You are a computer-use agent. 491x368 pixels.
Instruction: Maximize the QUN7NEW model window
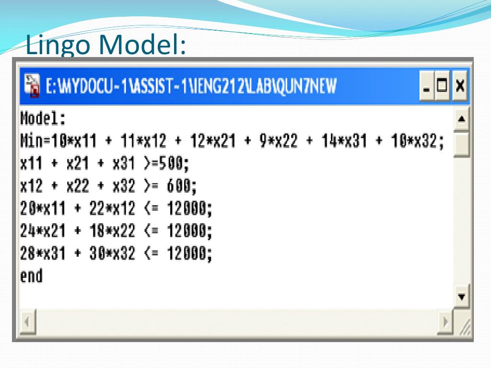coord(442,86)
